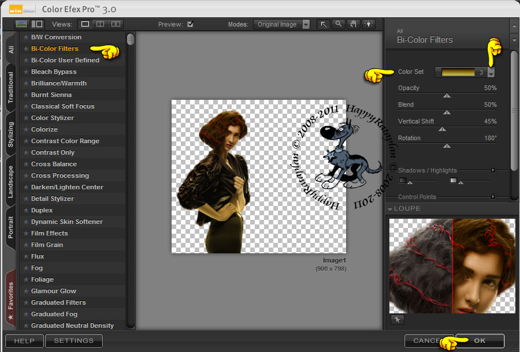The image size is (520, 352).
Task: Open the Stylizing tab
Action: coord(11,134)
